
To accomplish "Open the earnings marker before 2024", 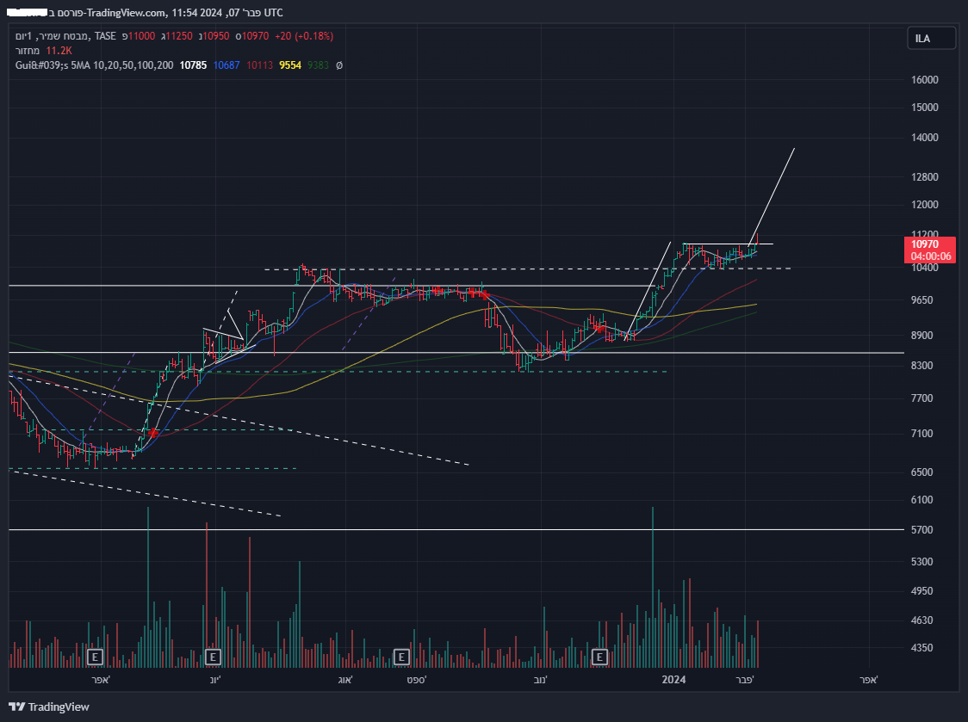I will coord(599,657).
